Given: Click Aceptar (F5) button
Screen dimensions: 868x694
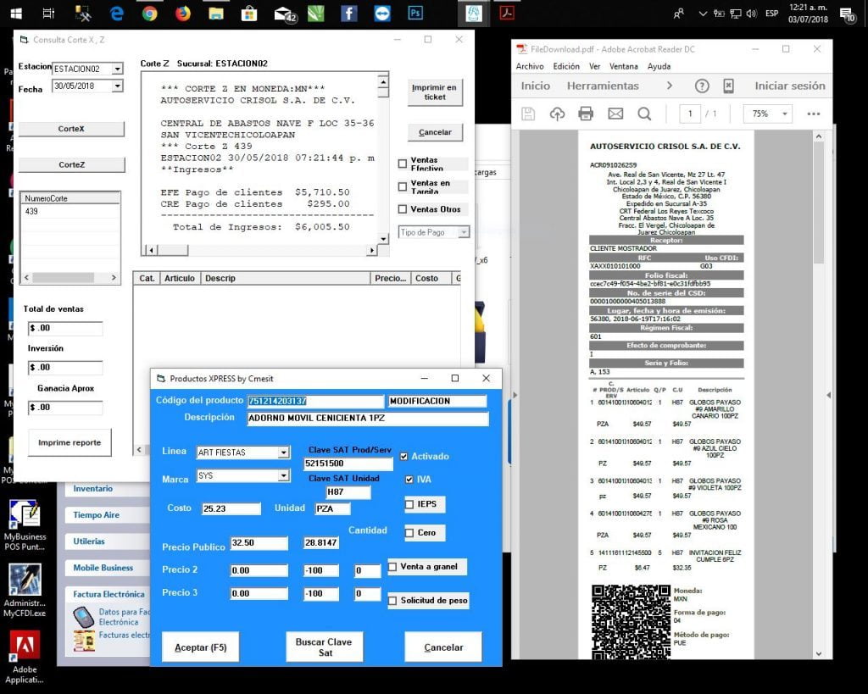Looking at the screenshot, I should click(x=200, y=647).
